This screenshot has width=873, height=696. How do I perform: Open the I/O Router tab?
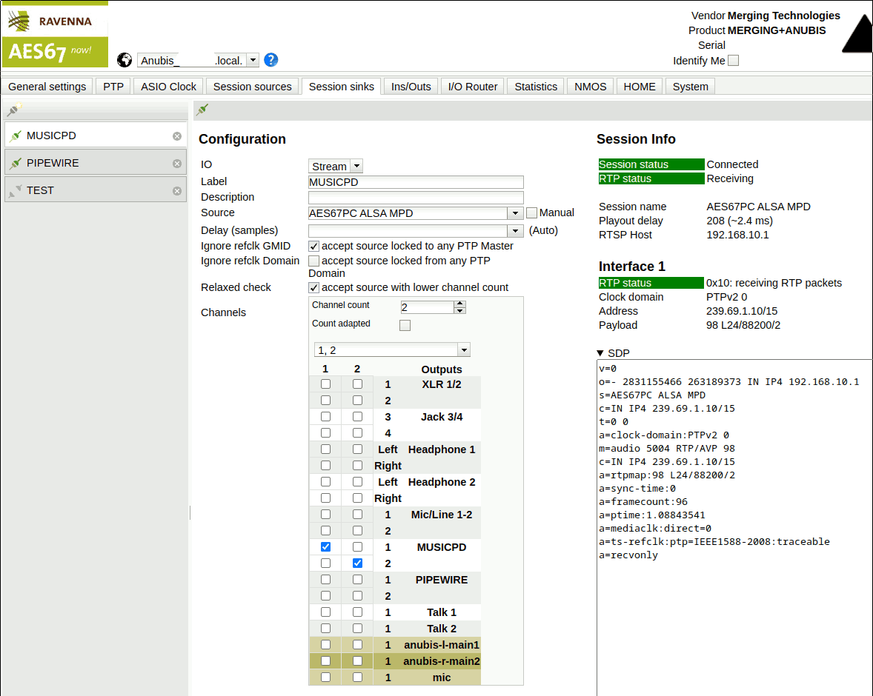pos(473,87)
